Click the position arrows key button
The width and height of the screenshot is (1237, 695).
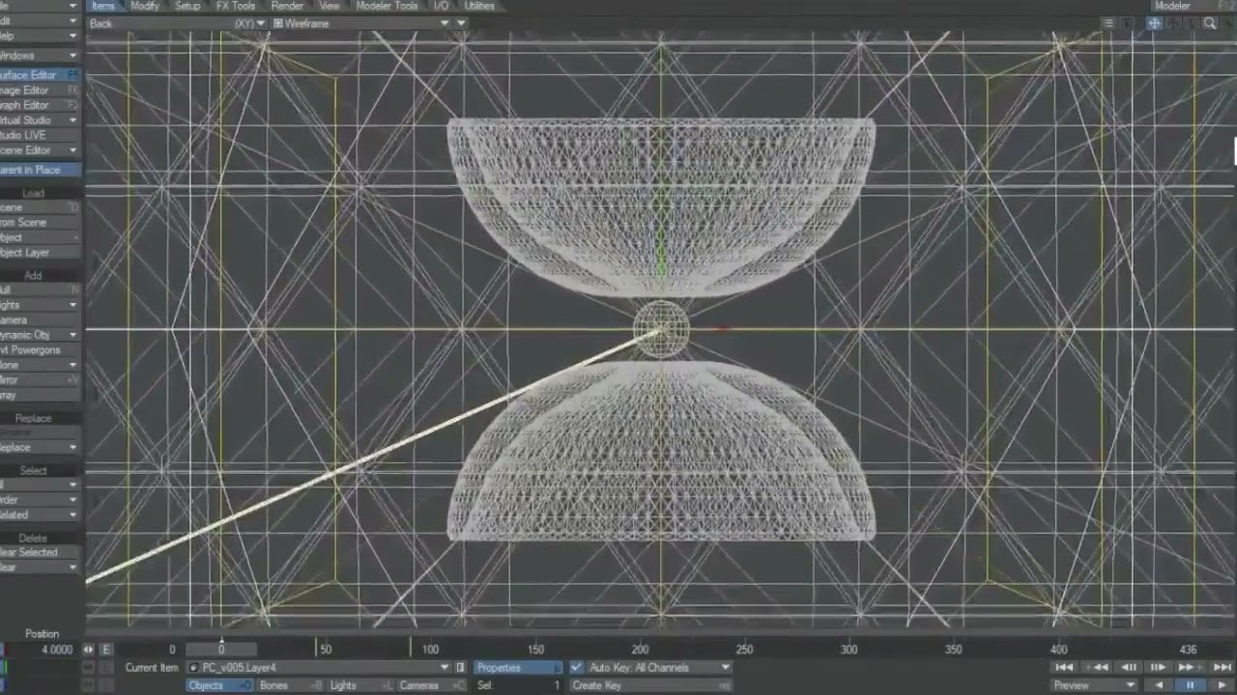(x=88, y=650)
